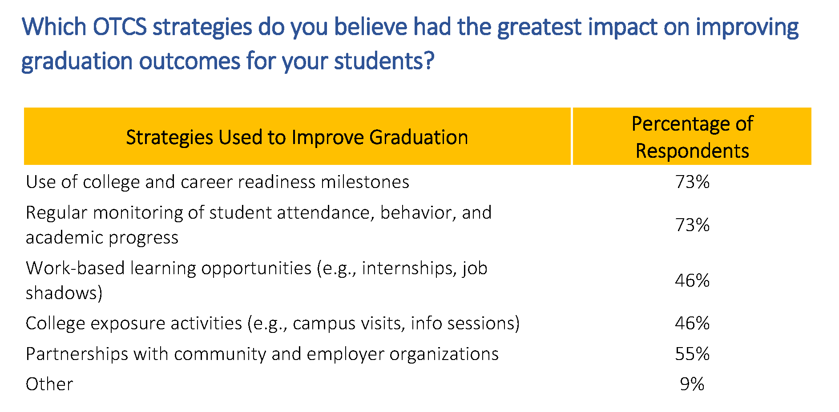The image size is (839, 412).
Task: Click the "graduation outcomes for your students?" title line
Action: (x=227, y=61)
